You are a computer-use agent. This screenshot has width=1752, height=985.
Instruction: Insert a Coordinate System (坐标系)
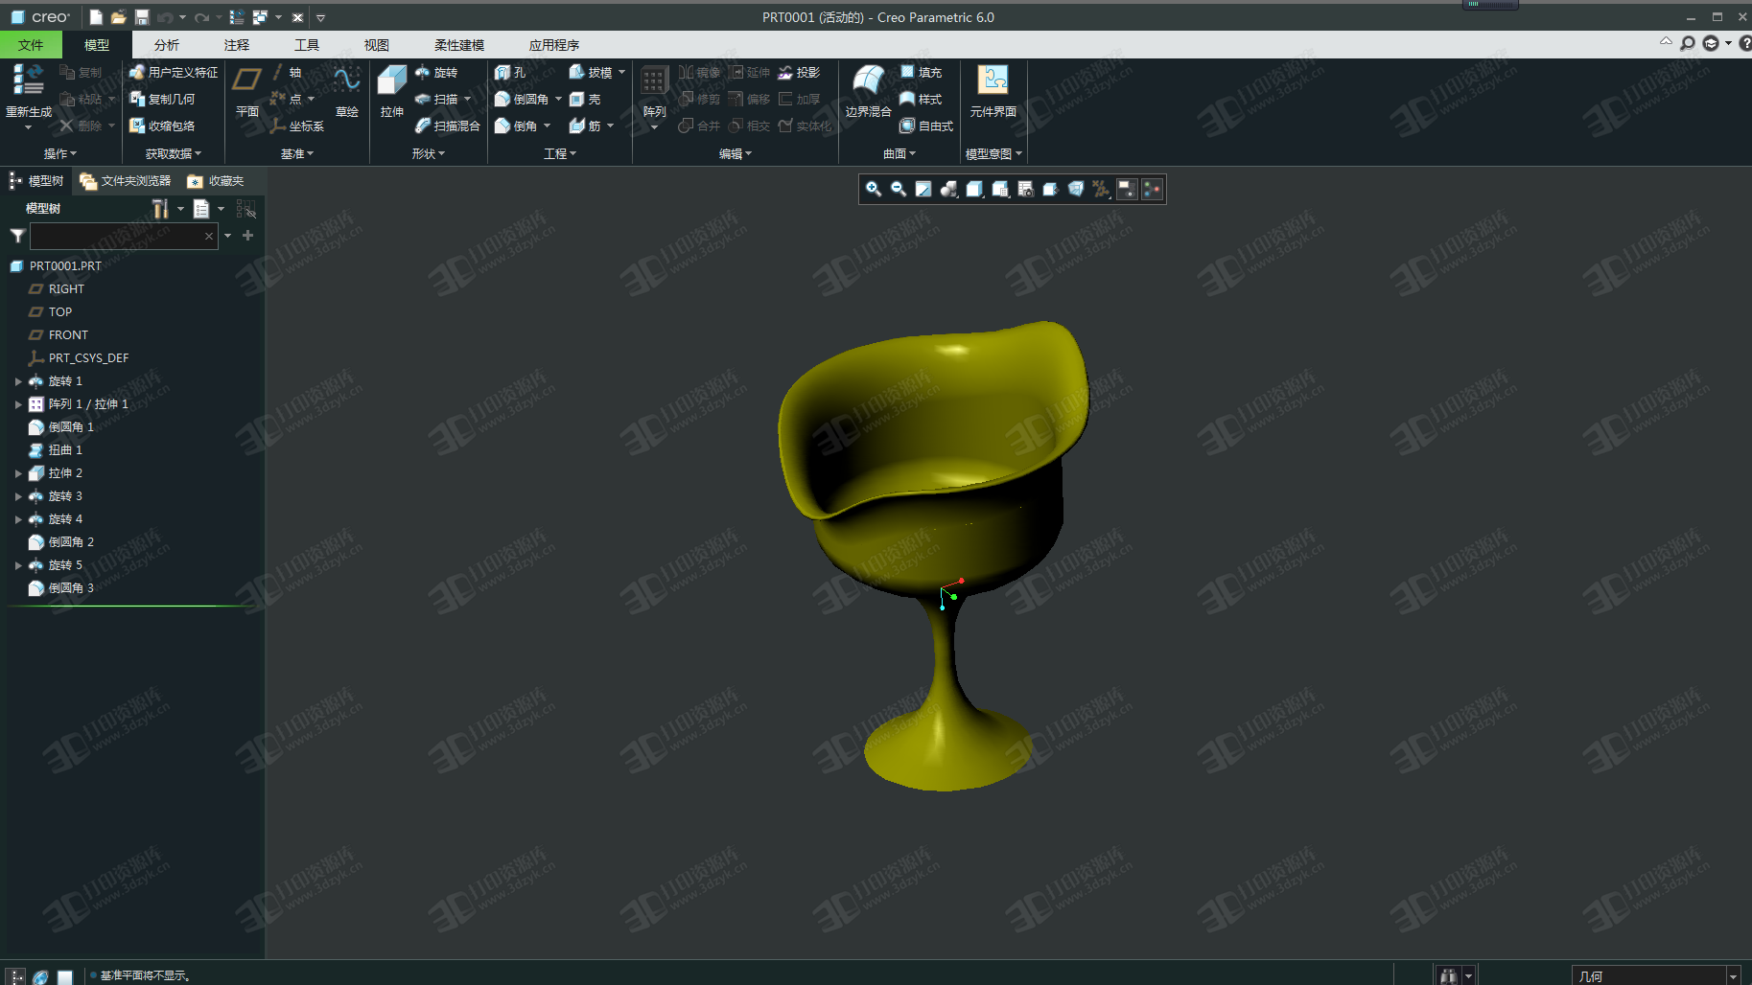[x=297, y=126]
